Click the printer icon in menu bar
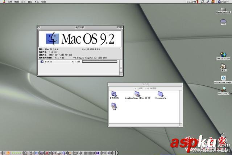 tap(203, 2)
